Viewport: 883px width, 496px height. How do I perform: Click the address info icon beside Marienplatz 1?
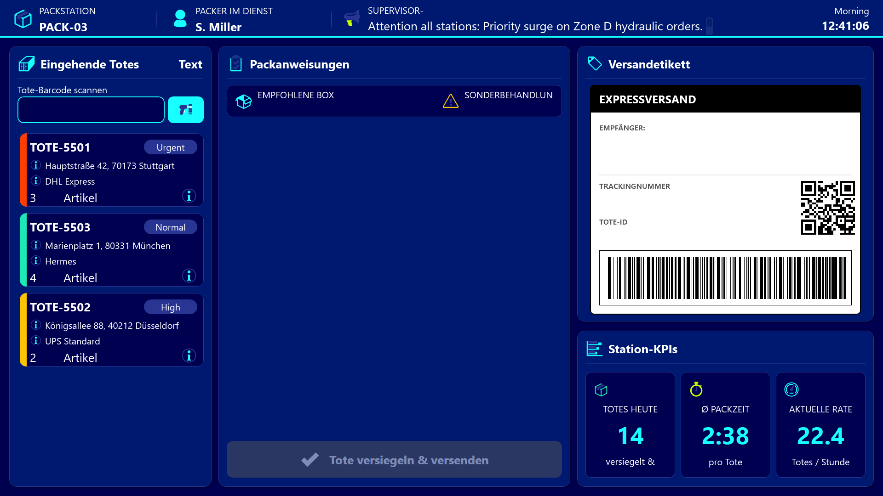(x=36, y=245)
